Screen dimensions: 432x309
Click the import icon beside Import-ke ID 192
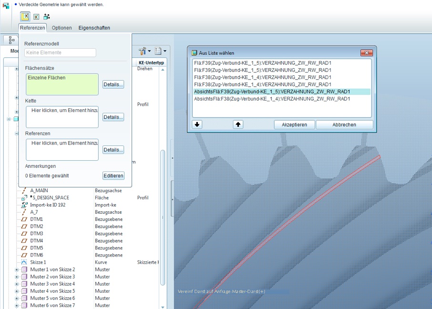24,205
